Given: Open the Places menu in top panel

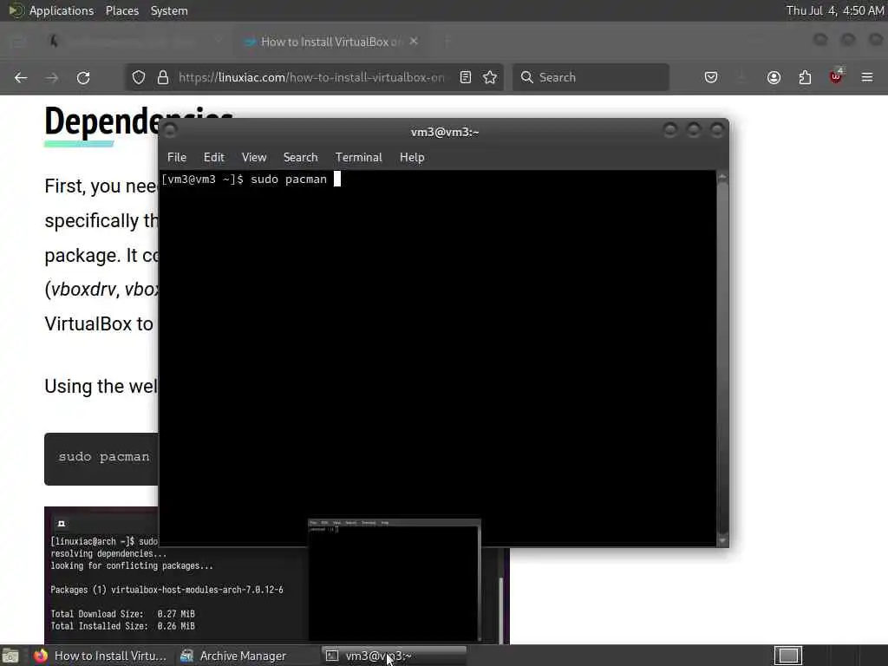Looking at the screenshot, I should coord(122,10).
